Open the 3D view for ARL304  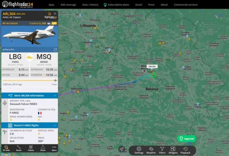pos(6,148)
